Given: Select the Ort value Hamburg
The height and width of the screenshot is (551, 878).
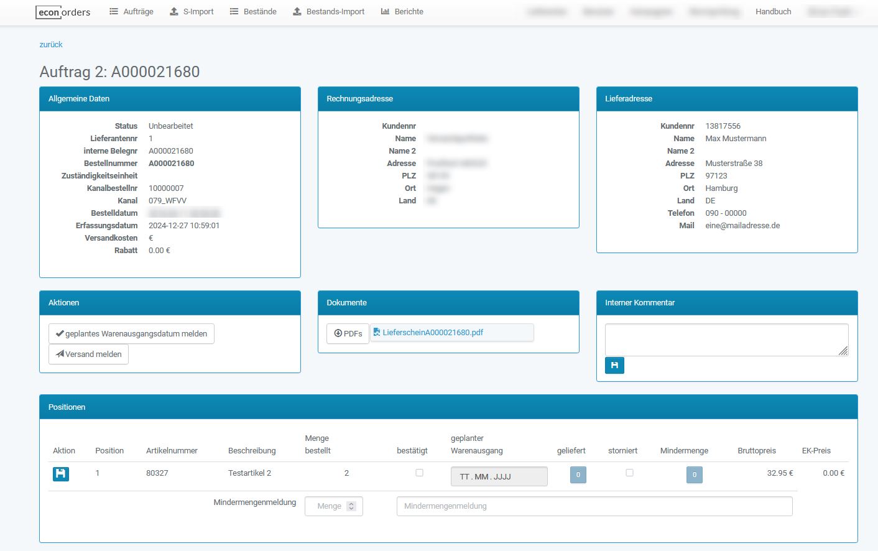Looking at the screenshot, I should [x=721, y=188].
